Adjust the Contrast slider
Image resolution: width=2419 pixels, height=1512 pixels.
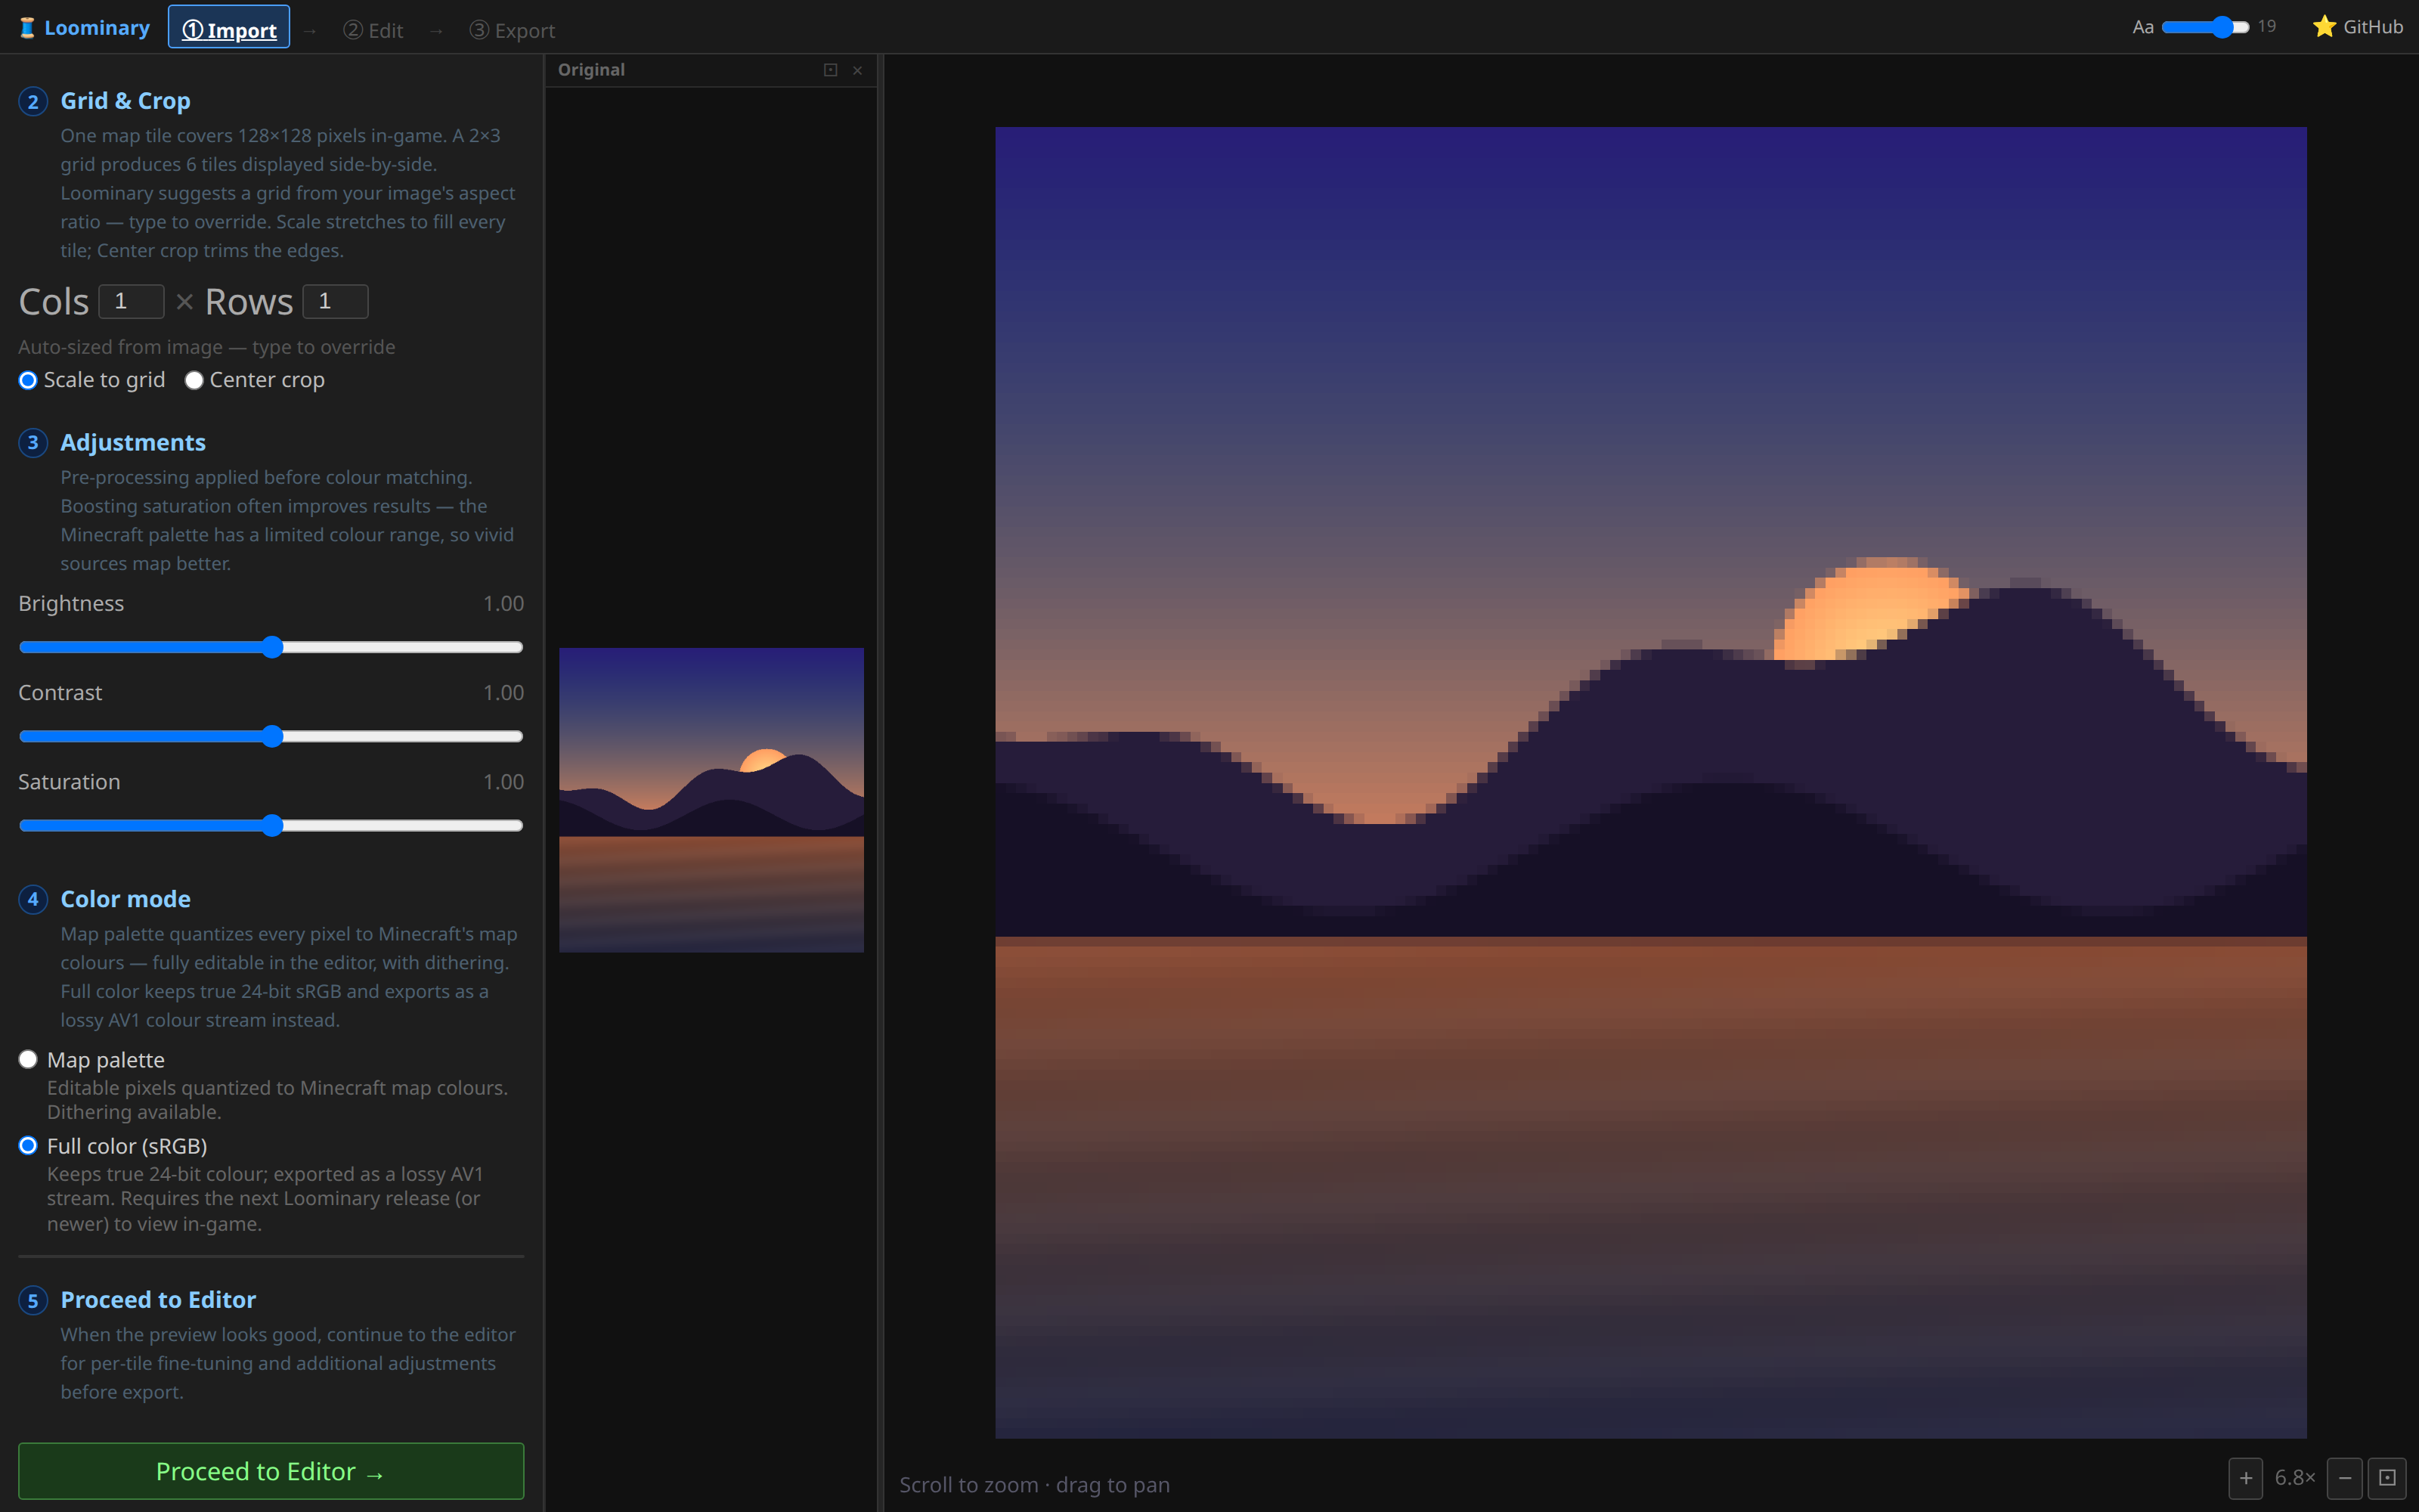(x=271, y=736)
